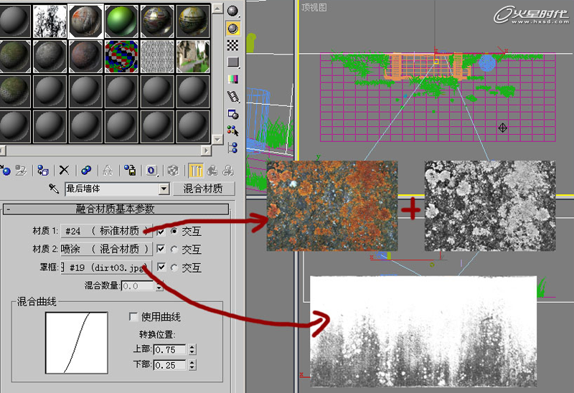
Task: Click the Put to Library icon
Action: (x=130, y=170)
